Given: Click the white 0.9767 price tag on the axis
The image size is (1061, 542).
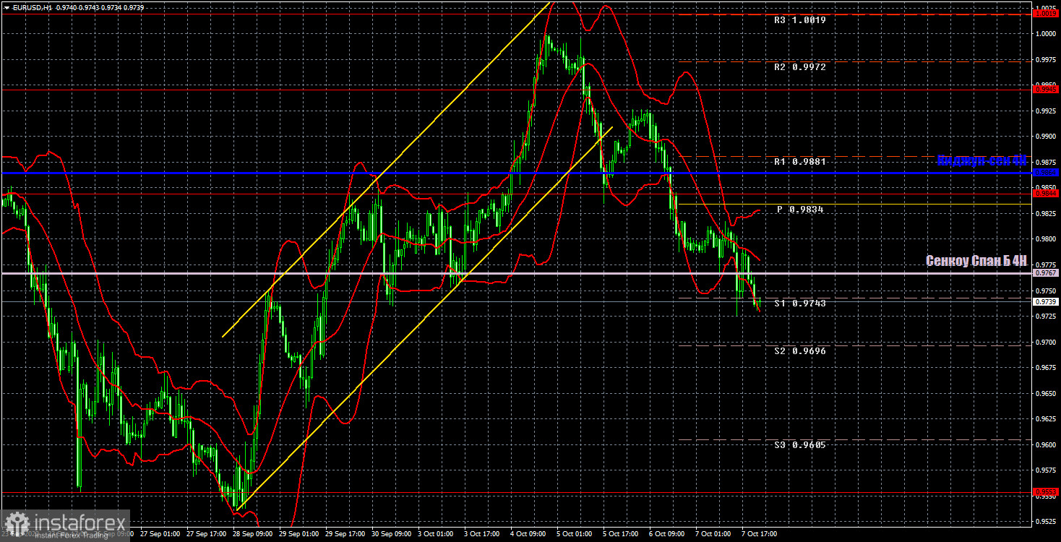Looking at the screenshot, I should click(1047, 273).
